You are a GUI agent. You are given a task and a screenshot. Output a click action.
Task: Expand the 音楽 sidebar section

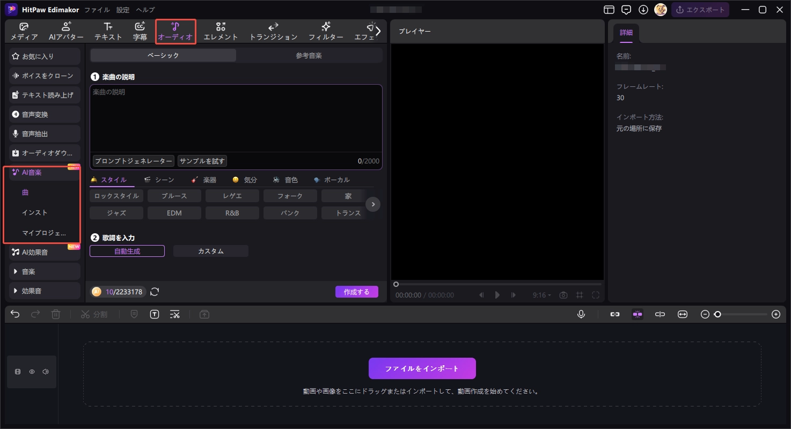click(45, 271)
